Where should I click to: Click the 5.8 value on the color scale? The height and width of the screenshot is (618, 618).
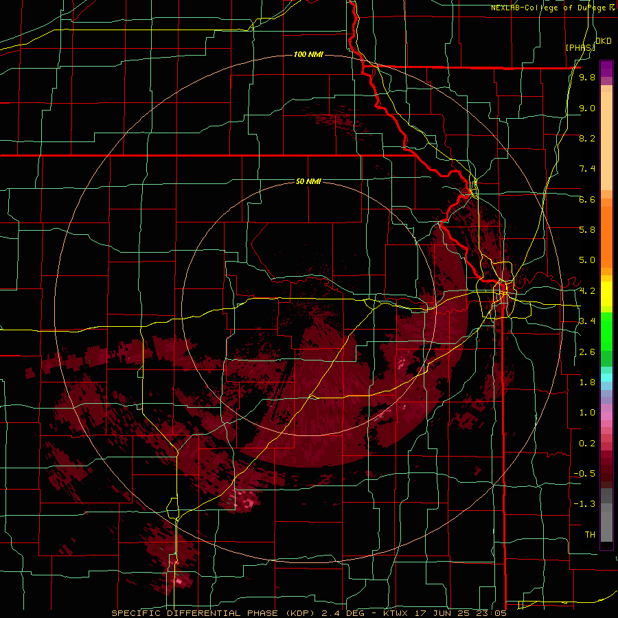tap(587, 230)
